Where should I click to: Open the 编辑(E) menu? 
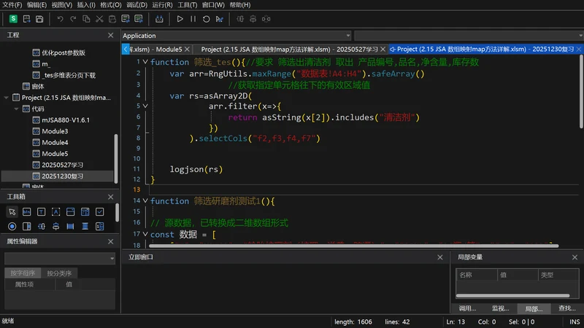coord(37,5)
